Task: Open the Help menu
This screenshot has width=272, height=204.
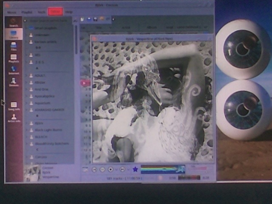Action: pyautogui.click(x=69, y=12)
